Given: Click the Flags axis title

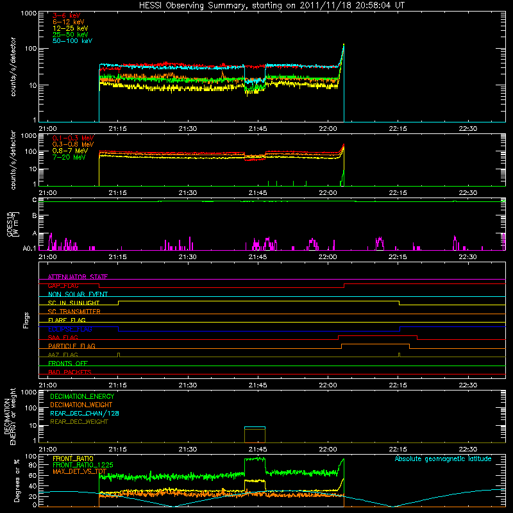Looking at the screenshot, I should (26, 320).
